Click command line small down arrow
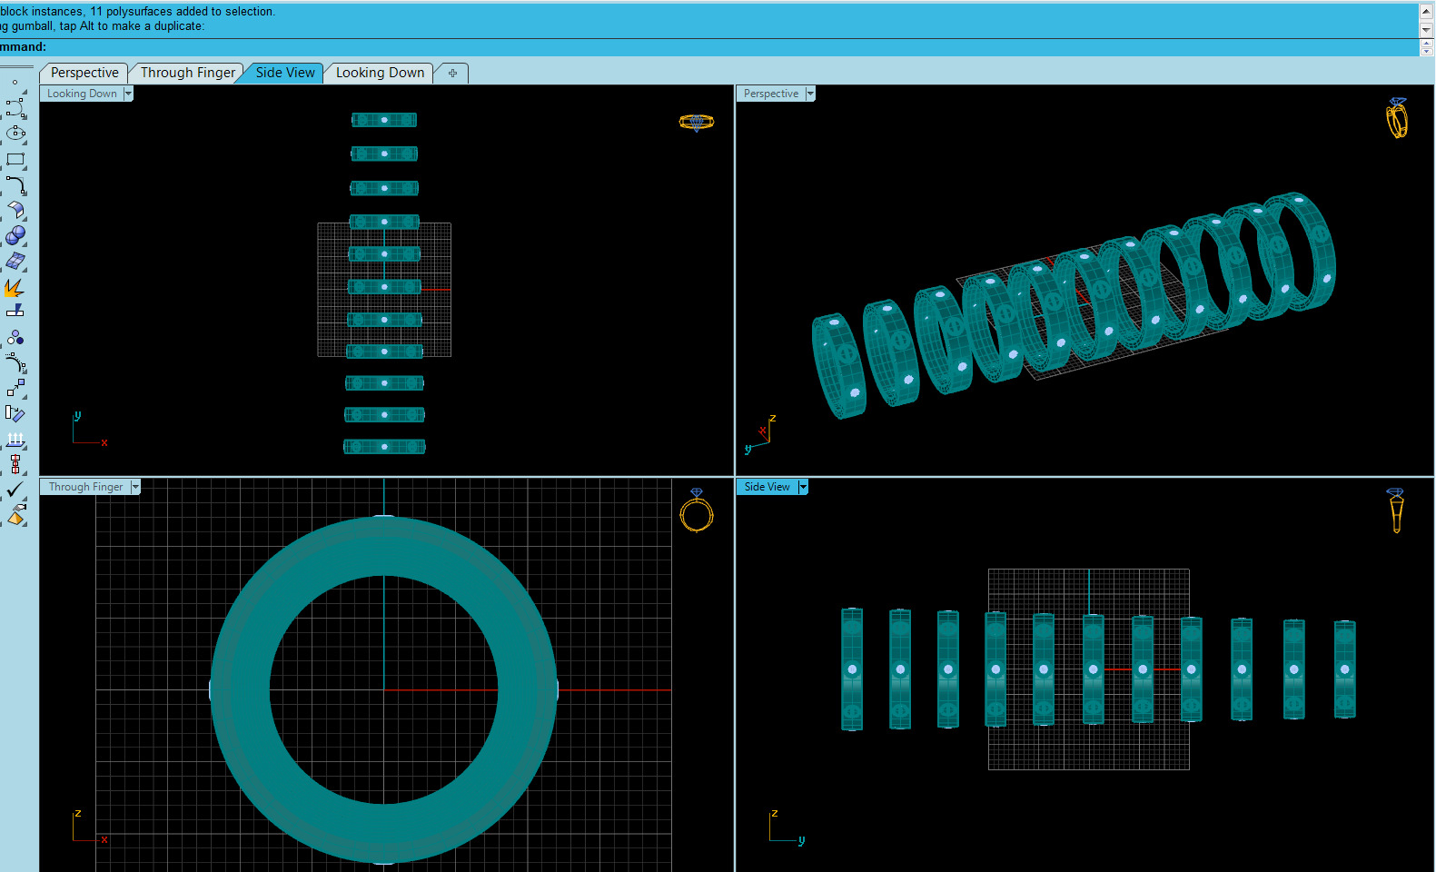Screen dimensions: 1436x872 1426,51
